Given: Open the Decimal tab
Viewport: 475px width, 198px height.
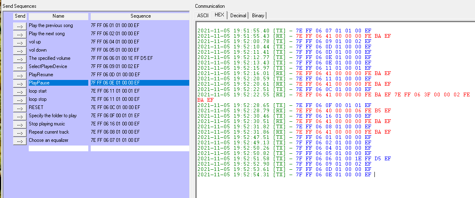Looking at the screenshot, I should (238, 15).
